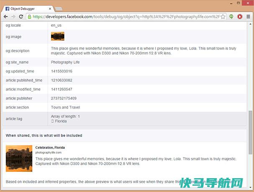Click the og:description label
This screenshot has height=192, width=254.
[x=18, y=51]
